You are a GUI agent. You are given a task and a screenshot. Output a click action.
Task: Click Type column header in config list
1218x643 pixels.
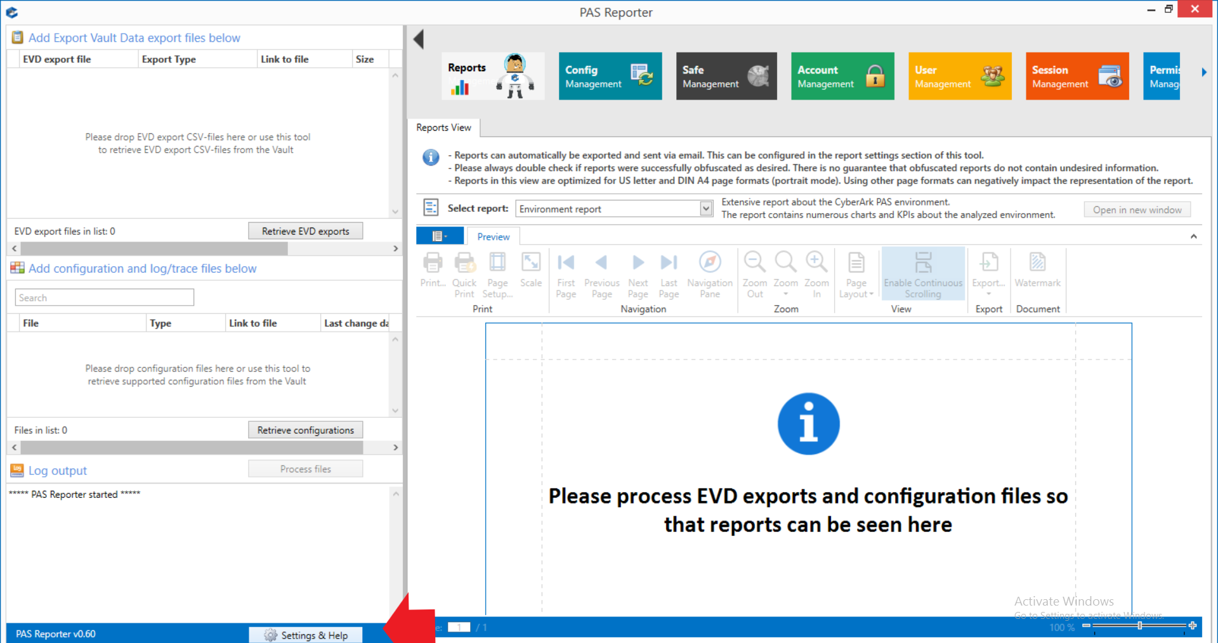pyautogui.click(x=185, y=323)
